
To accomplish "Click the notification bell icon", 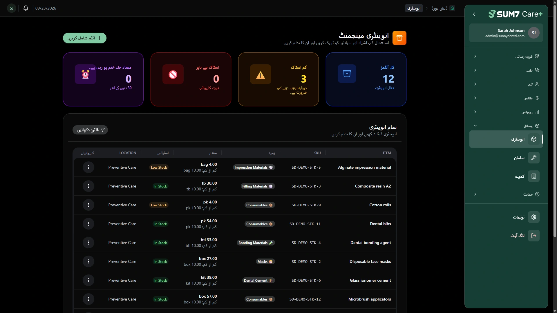I will coord(26,8).
